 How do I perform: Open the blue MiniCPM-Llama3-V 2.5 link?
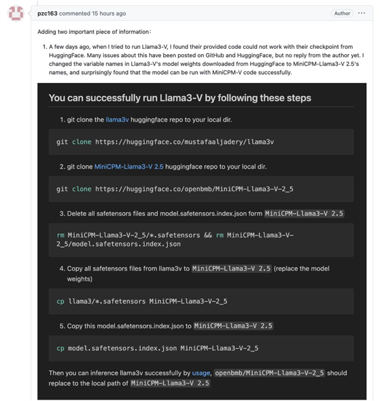129,167
